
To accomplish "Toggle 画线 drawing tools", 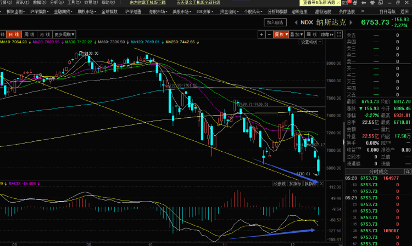I will click(x=312, y=35).
